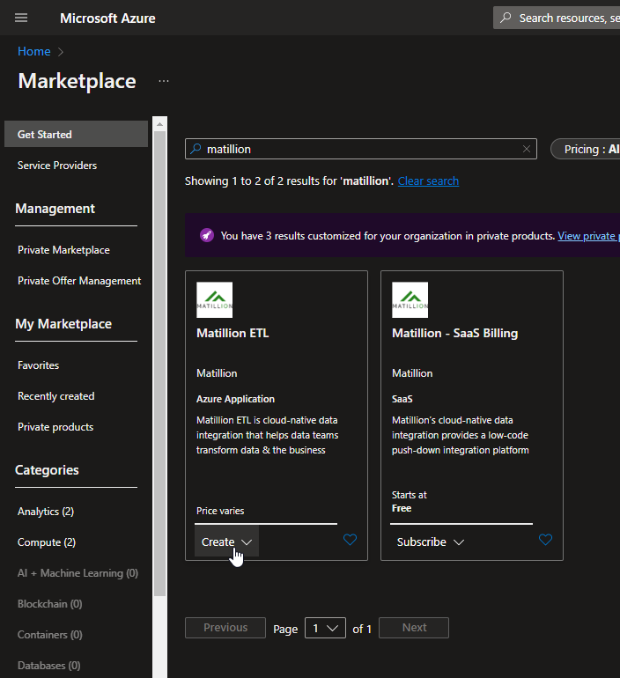Click the Home breadcrumb link
The image size is (620, 678).
click(34, 51)
